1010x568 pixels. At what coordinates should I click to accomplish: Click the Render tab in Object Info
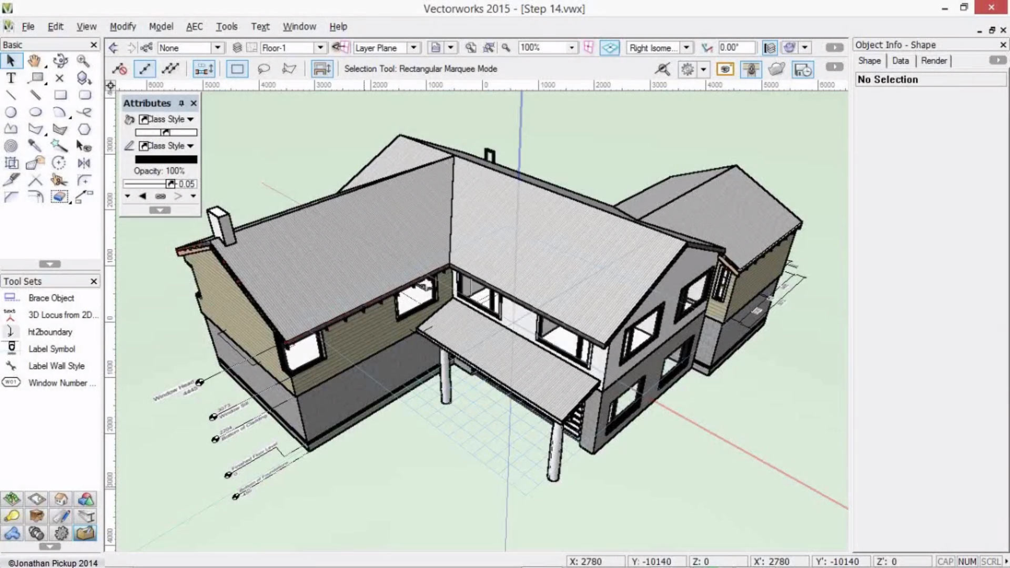click(934, 61)
